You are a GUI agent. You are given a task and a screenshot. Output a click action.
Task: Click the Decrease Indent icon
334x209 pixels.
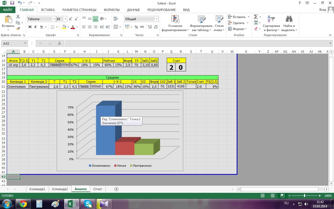(102, 27)
